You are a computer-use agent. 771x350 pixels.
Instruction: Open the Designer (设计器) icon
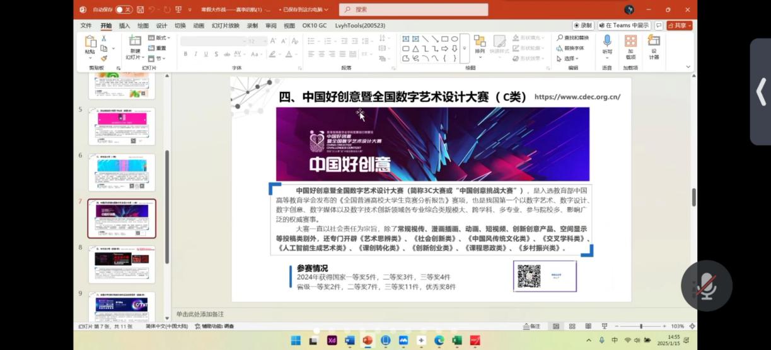point(654,43)
